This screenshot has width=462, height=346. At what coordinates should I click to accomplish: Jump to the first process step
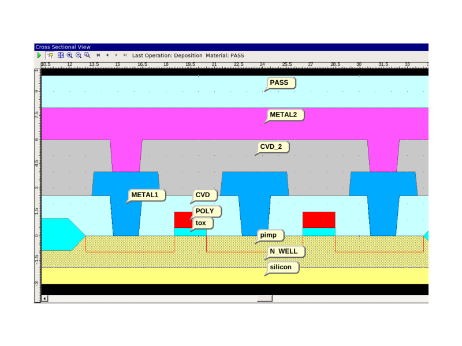pos(98,55)
